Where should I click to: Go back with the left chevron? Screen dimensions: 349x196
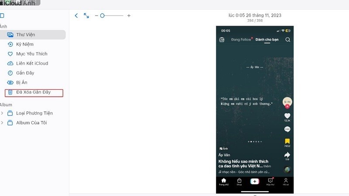[76, 16]
